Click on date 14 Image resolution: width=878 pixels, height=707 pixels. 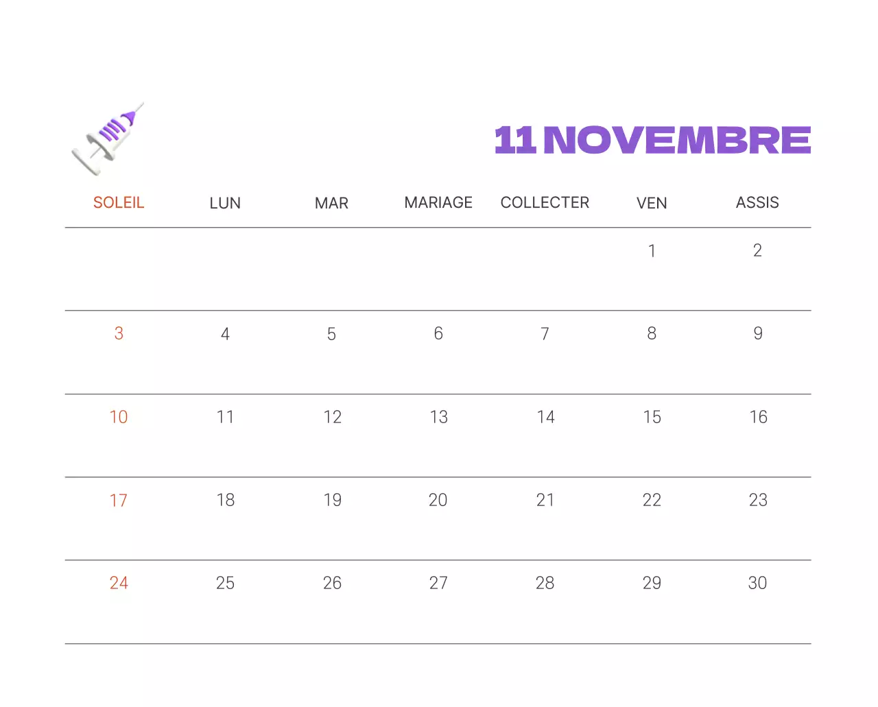[545, 417]
